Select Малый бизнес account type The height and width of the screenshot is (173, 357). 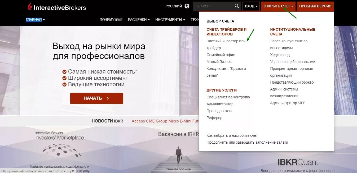pyautogui.click(x=219, y=62)
